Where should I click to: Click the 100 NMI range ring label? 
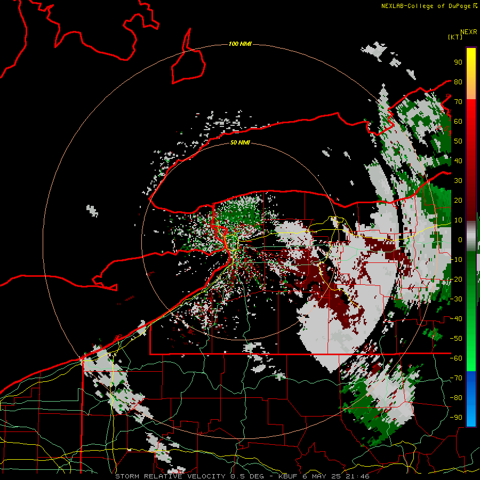click(x=240, y=44)
